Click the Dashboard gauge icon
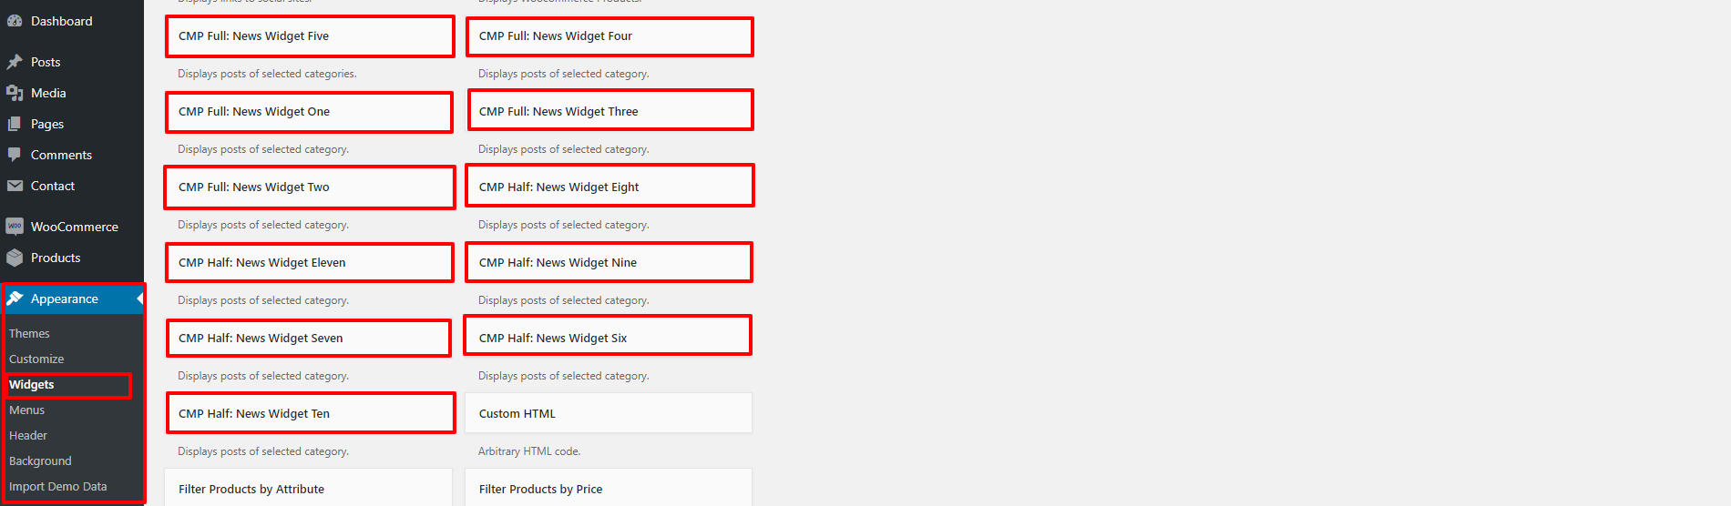This screenshot has width=1731, height=506. [x=15, y=21]
